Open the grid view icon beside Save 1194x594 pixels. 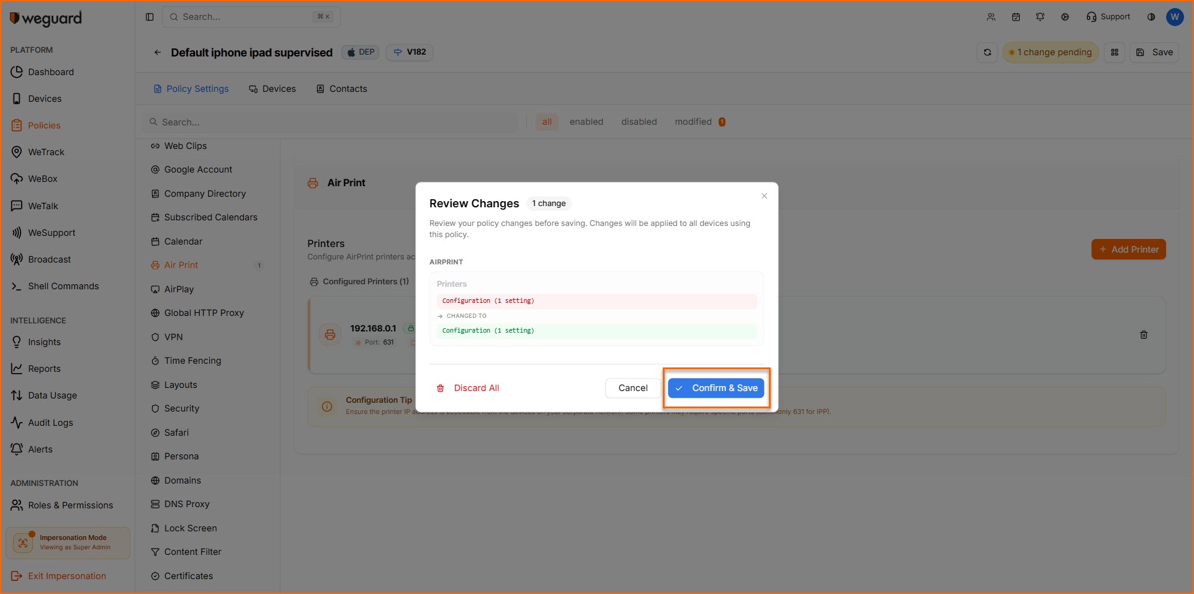click(1114, 53)
